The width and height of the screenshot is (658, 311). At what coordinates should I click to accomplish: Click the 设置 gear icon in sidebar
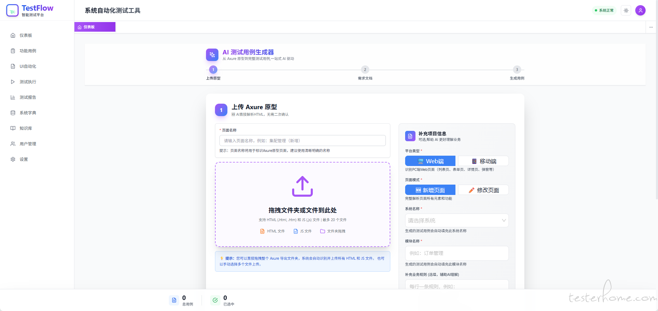pyautogui.click(x=13, y=159)
